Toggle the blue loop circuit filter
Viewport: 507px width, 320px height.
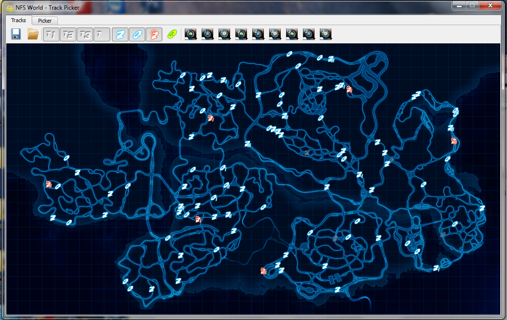click(x=137, y=34)
